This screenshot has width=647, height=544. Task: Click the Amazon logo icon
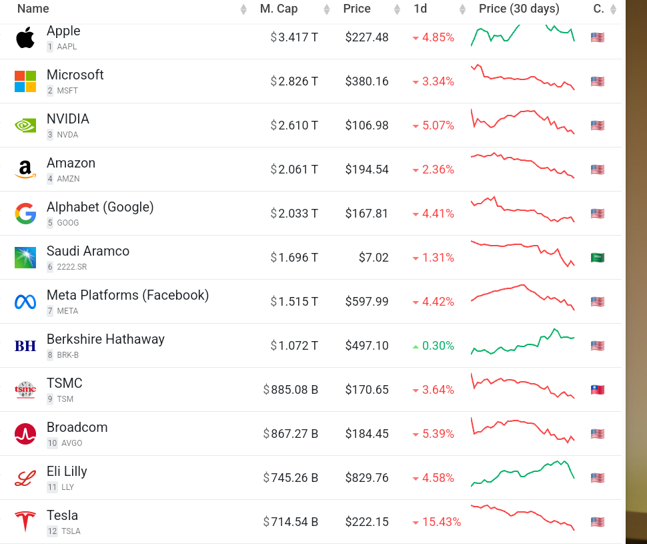pyautogui.click(x=25, y=170)
